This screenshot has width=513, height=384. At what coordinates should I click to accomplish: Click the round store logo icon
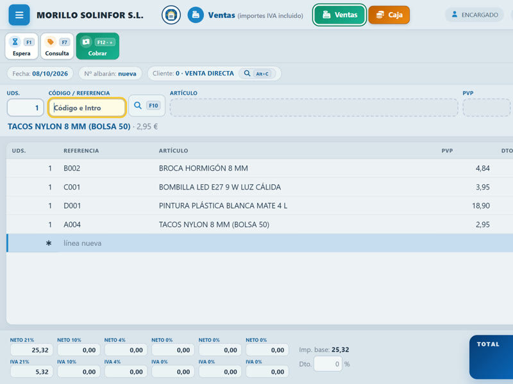(171, 15)
